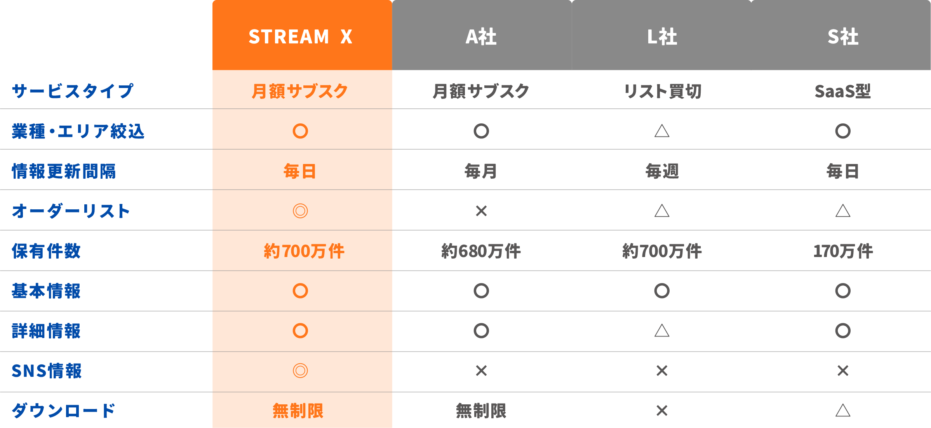Select the triangle for S社 オーダーリスト

click(x=843, y=211)
